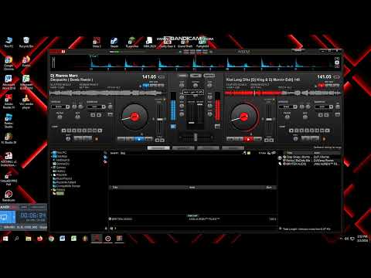This screenshot has height=278, width=371.
Task: Click the left deck grey song waveform
Action: [x=108, y=93]
